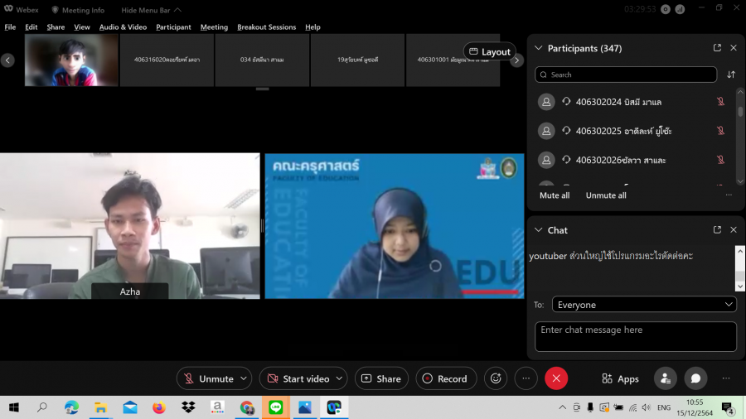Screen dimensions: 746x419
Task: Toggle the chat bubble icon in toolbar
Action: 695,378
